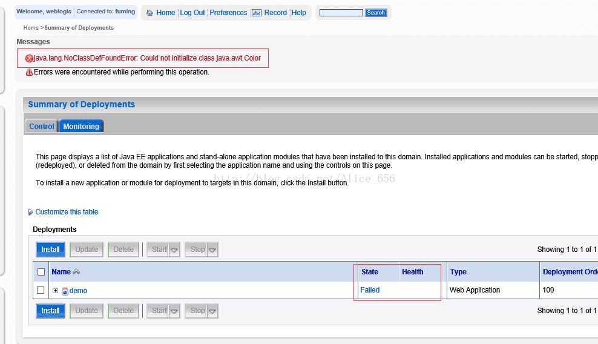Open the Preferences link

[228, 13]
